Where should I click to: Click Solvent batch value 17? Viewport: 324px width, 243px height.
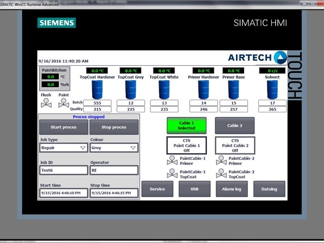point(272,103)
